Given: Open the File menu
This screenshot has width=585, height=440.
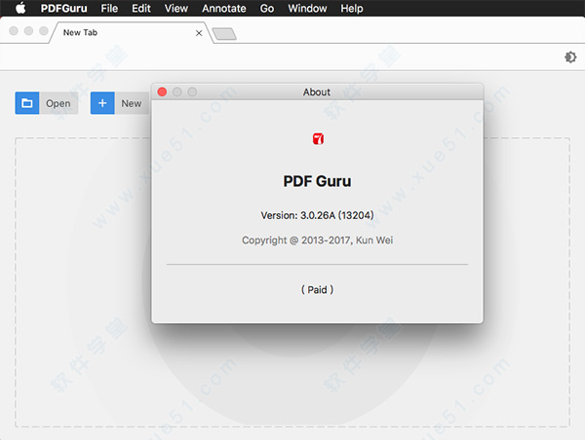Looking at the screenshot, I should [109, 8].
